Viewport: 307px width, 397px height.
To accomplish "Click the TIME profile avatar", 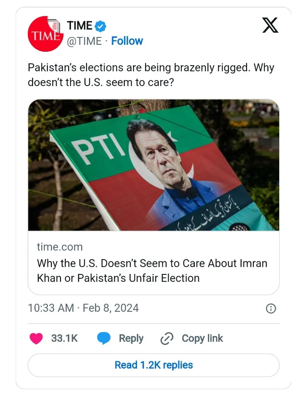I will [x=45, y=34].
